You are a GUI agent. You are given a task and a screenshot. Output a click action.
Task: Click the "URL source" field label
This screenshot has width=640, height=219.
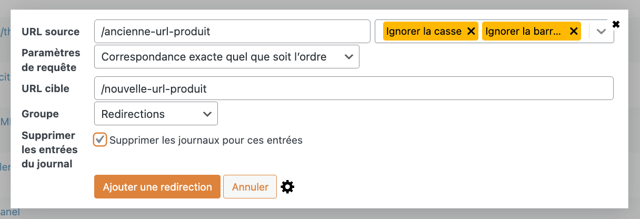point(51,32)
